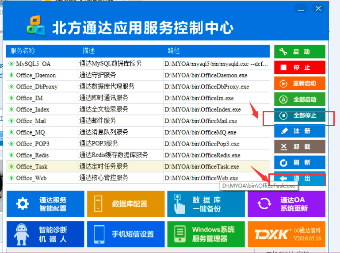Open 通达服务智能配置 tile
This screenshot has height=253, width=340.
tap(46, 204)
